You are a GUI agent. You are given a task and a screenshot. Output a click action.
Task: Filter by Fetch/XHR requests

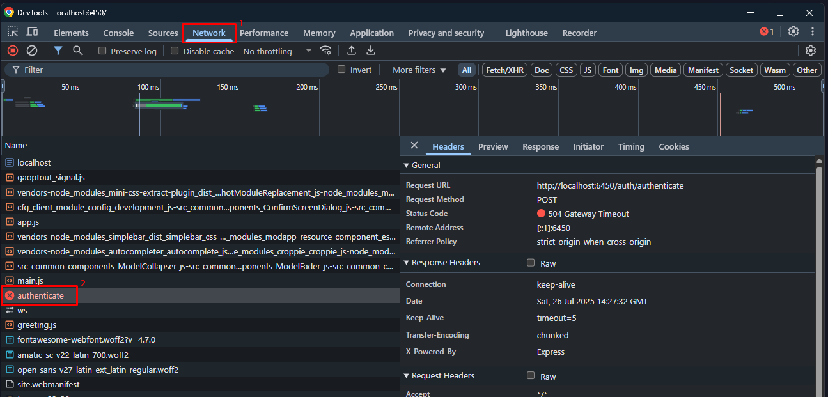(x=504, y=70)
